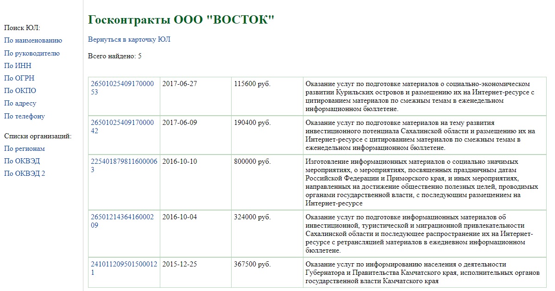Go to search by address (По адресу)

(x=20, y=103)
